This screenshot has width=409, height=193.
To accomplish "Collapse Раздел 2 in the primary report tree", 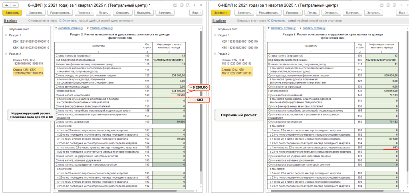I will point(215,54).
